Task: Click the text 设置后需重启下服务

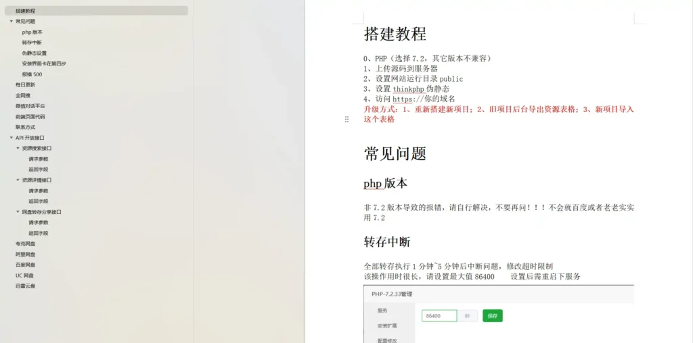Action: [x=545, y=276]
